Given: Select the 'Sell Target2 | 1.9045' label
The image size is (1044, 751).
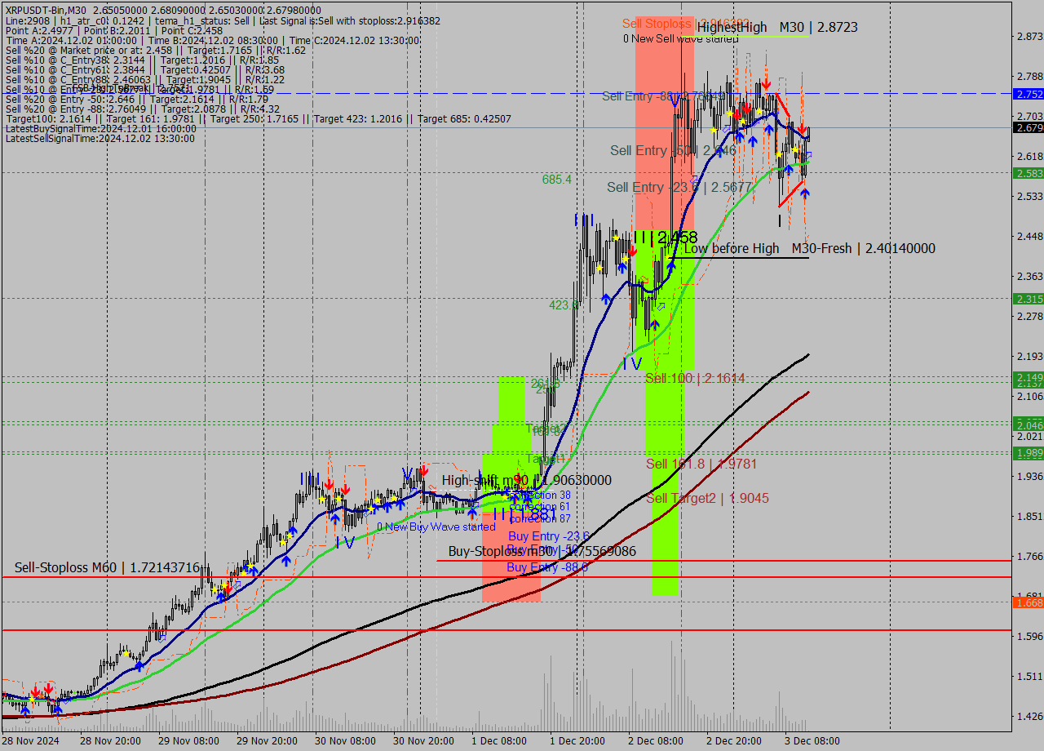Looking at the screenshot, I should tap(707, 498).
